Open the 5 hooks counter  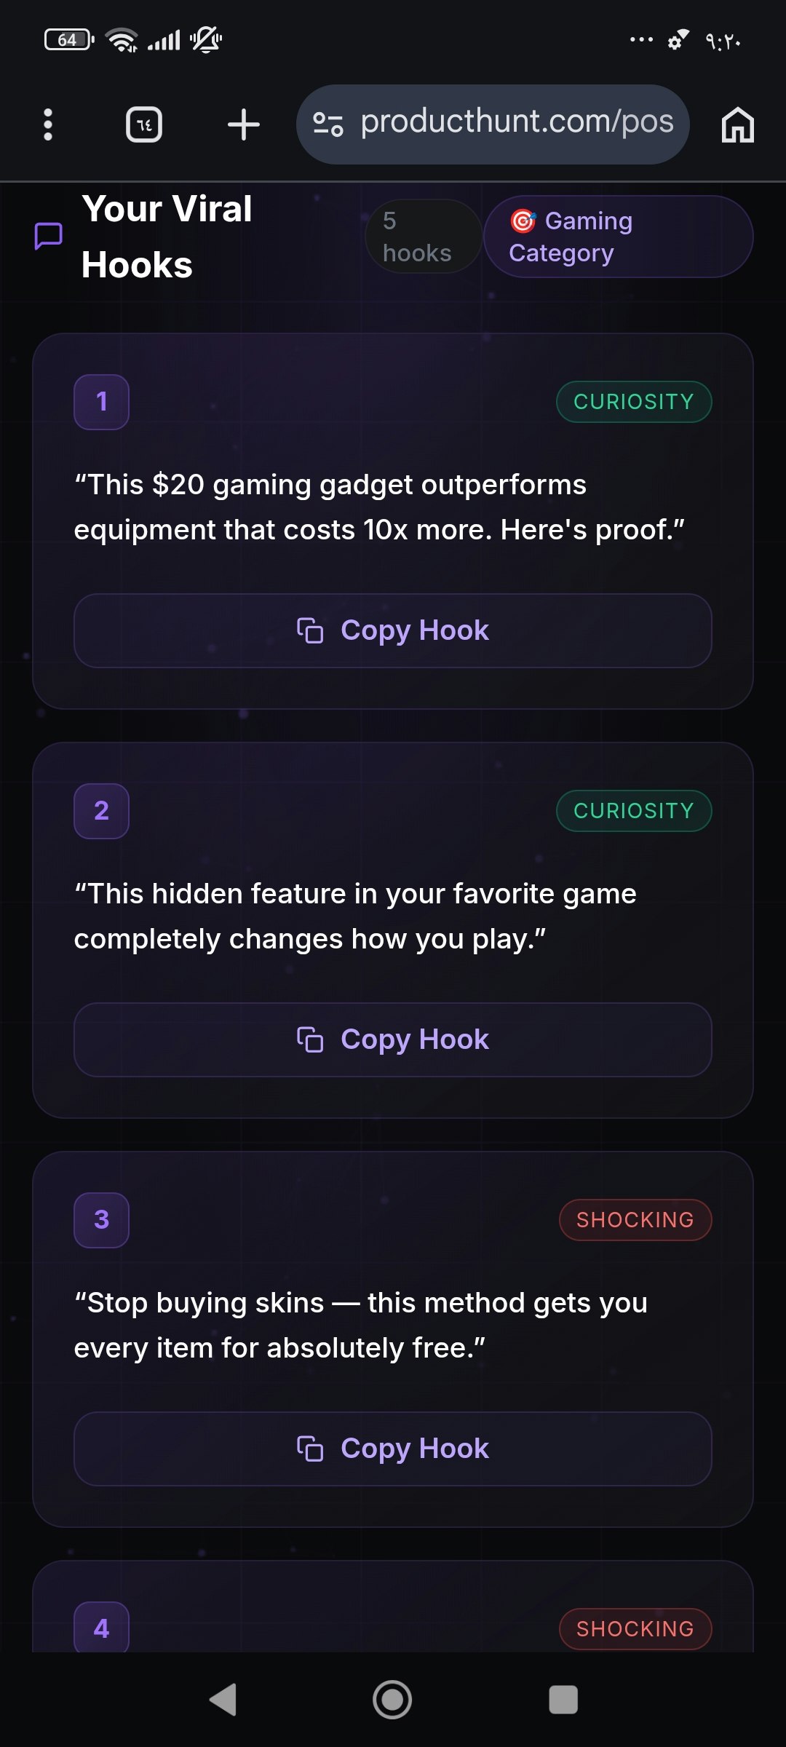point(423,236)
